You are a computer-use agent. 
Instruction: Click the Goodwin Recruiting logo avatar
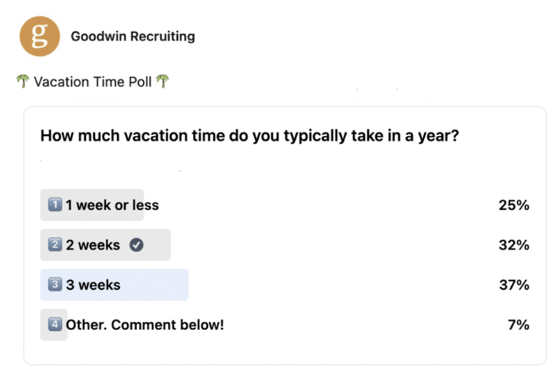point(40,36)
